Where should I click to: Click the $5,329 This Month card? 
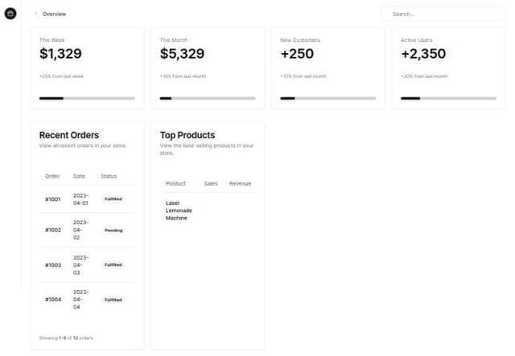click(208, 64)
